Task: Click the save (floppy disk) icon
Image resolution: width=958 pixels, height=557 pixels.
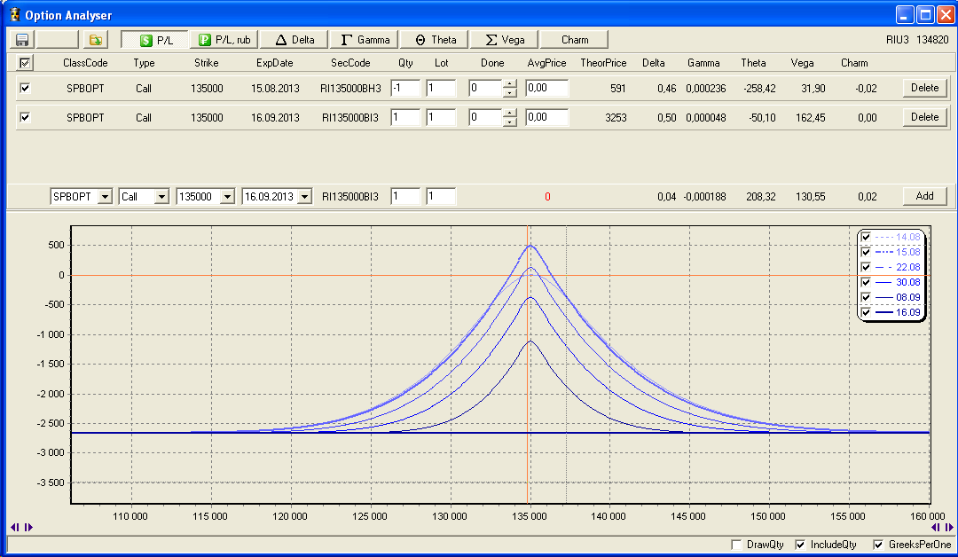Action: point(22,40)
